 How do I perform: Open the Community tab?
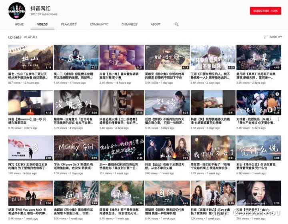pos(99,24)
